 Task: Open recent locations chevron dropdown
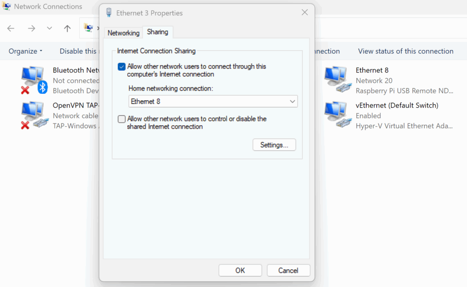tap(49, 28)
